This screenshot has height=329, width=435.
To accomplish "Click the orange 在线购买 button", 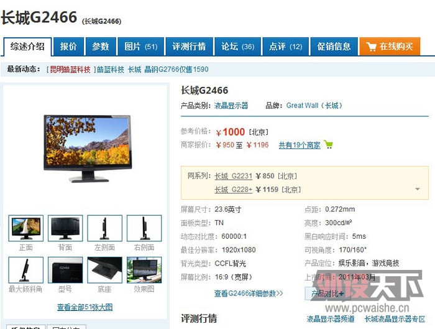I will [x=390, y=47].
